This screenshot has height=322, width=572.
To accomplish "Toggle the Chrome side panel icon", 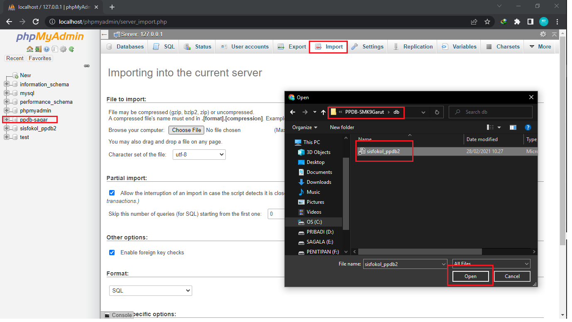I will [530, 22].
